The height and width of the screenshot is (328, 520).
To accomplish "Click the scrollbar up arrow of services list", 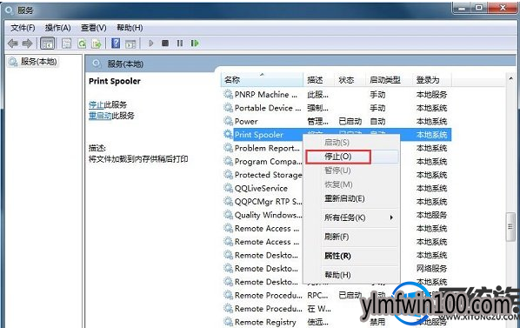I will pos(510,78).
